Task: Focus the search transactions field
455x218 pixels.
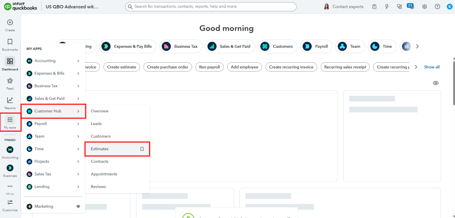Action: (x=211, y=6)
